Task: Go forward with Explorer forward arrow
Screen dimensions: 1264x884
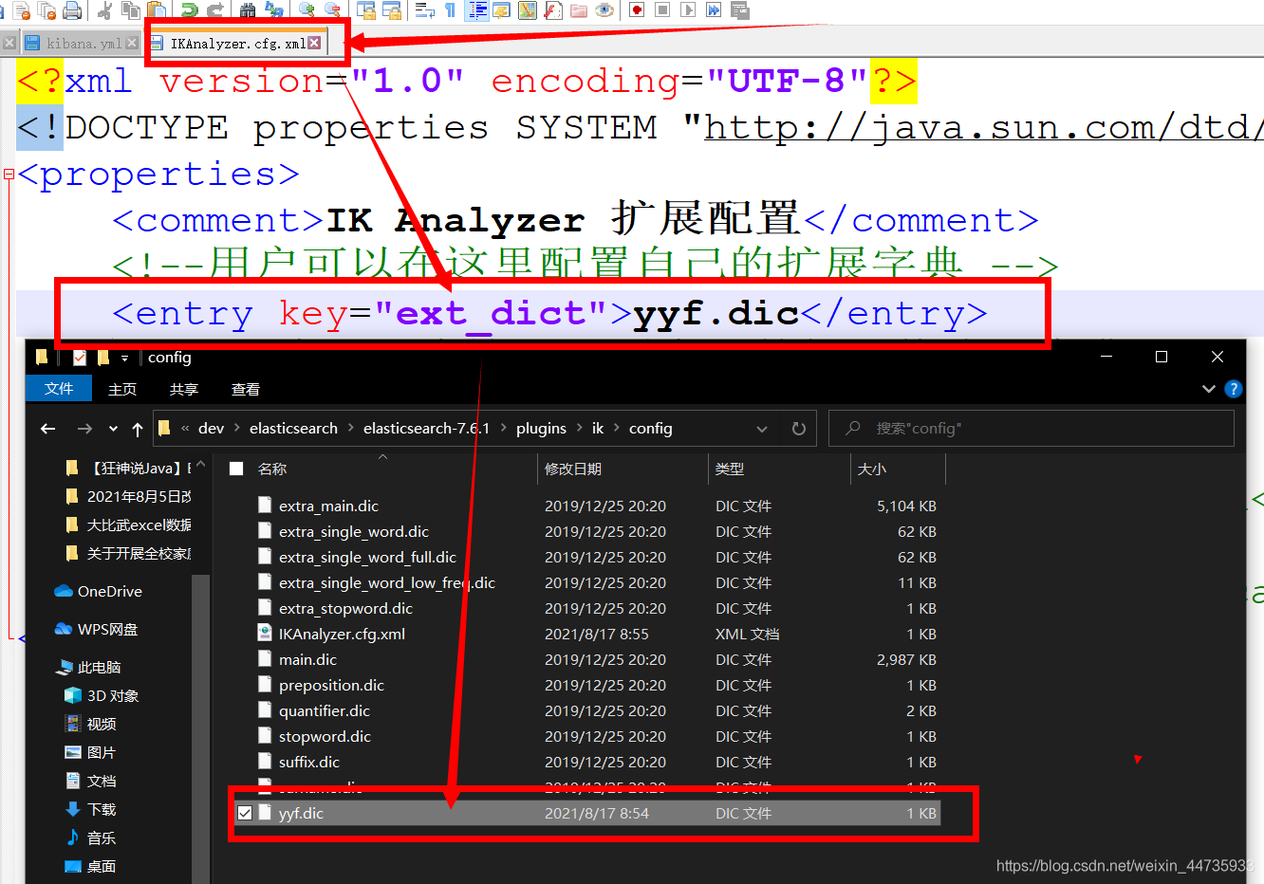Action: point(84,429)
